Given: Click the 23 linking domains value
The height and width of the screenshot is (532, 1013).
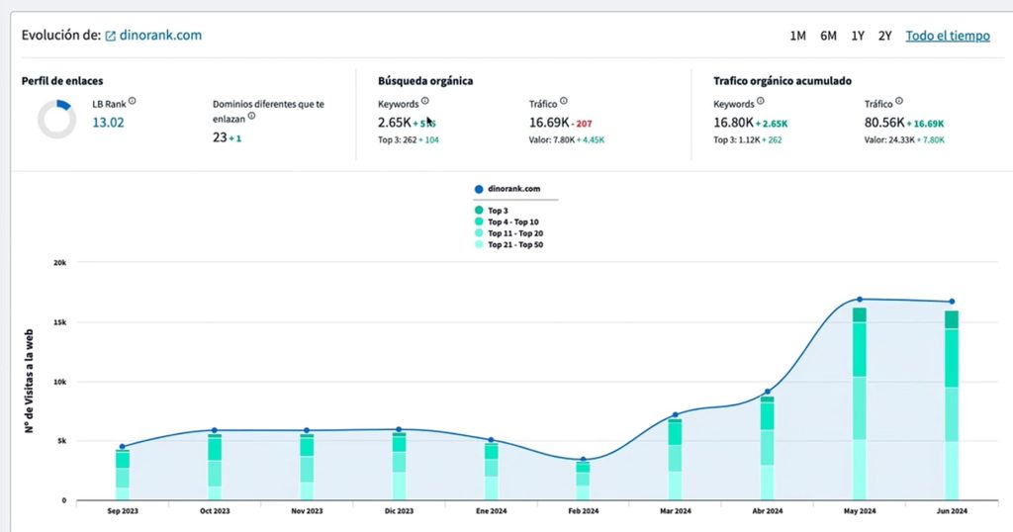Looking at the screenshot, I should [220, 137].
